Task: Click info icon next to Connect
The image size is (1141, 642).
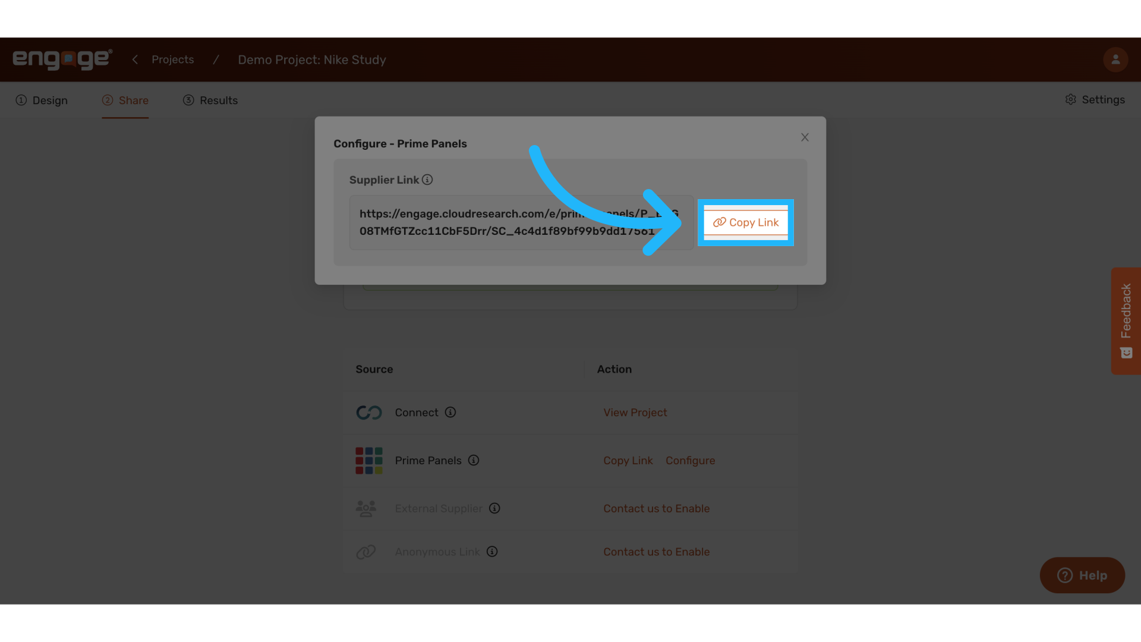Action: click(450, 412)
